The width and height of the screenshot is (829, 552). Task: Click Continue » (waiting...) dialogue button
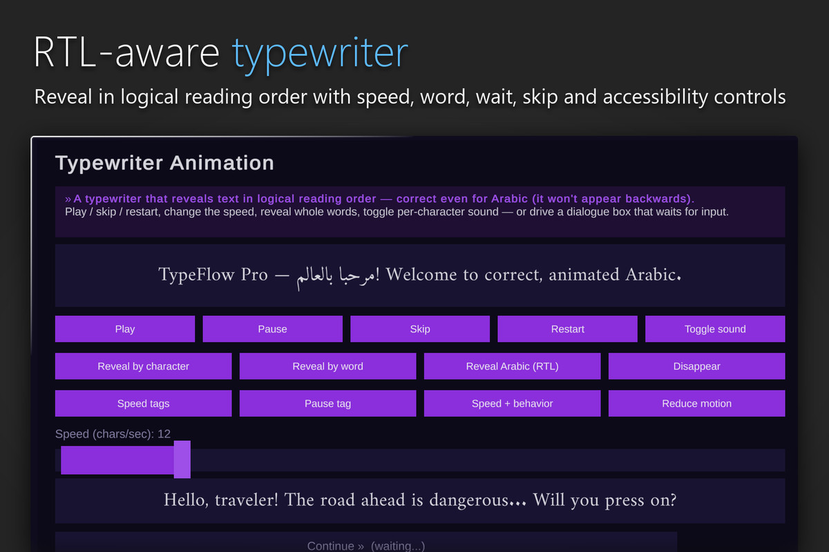pos(366,544)
